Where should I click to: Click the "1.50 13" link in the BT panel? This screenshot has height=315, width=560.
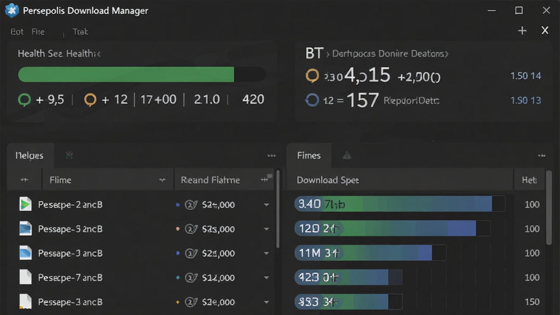(526, 101)
